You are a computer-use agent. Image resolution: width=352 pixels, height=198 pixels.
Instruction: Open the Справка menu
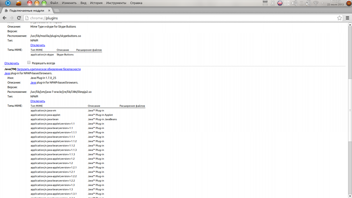pos(136,3)
